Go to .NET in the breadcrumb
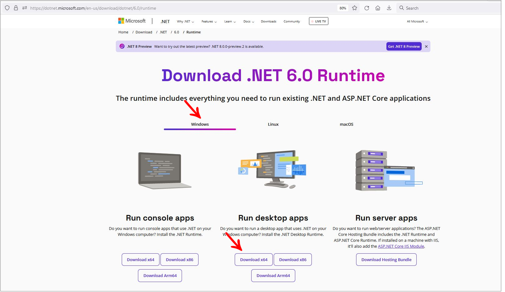505x292 pixels. tap(163, 32)
